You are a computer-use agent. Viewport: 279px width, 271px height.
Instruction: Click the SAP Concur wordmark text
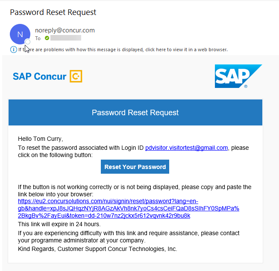(39, 77)
